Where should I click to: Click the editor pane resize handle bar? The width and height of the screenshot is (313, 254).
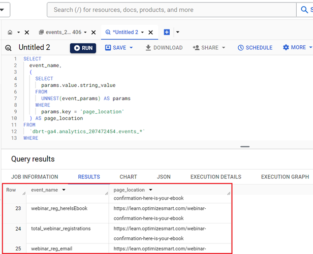point(245,147)
